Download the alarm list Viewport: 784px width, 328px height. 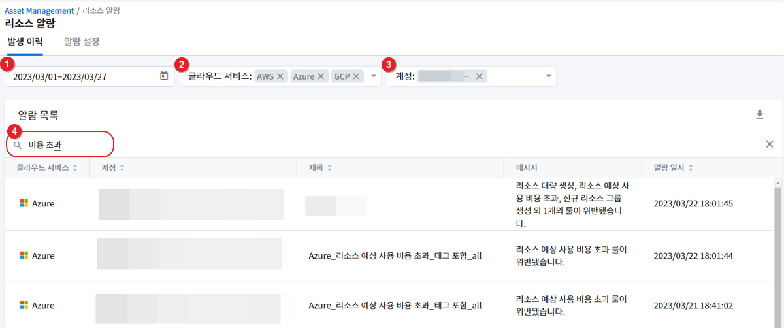[759, 115]
